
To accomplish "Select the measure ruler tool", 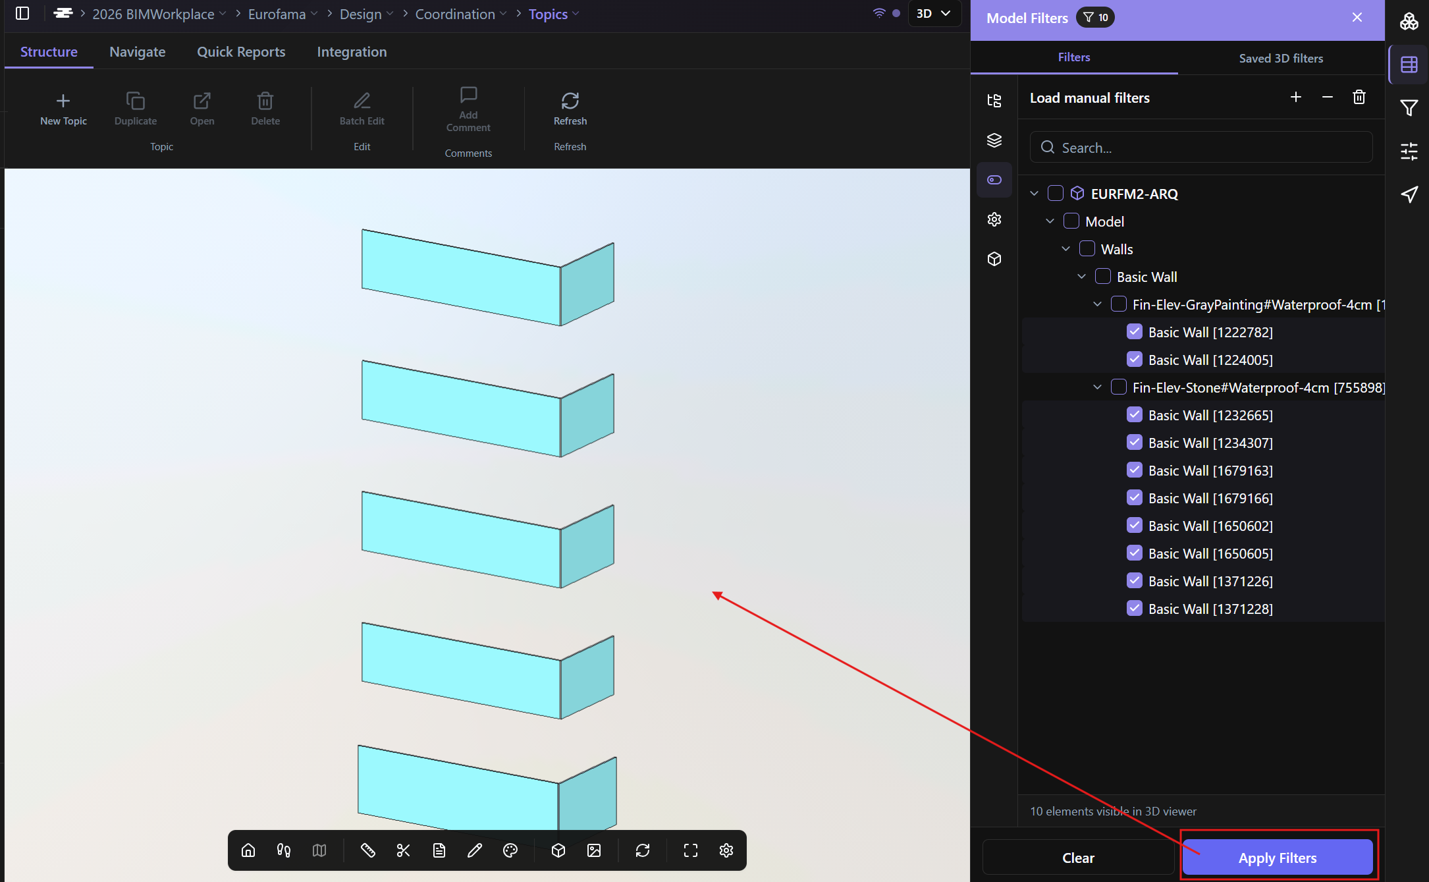I will (368, 850).
